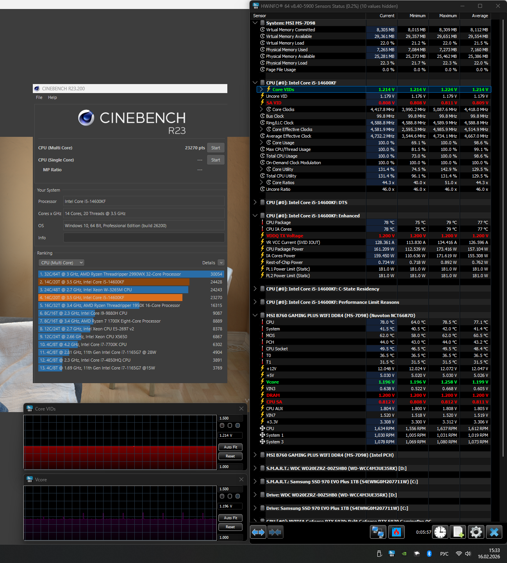Click the USB safely remove tray icon
Screen dimensions: 507x563
(x=379, y=554)
